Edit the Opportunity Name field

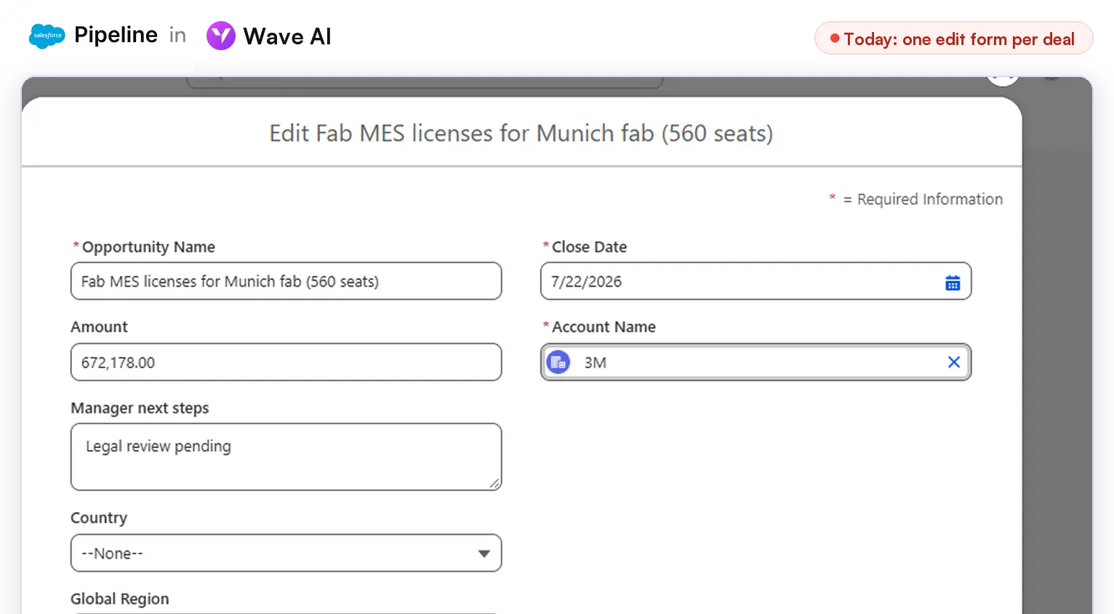click(286, 281)
